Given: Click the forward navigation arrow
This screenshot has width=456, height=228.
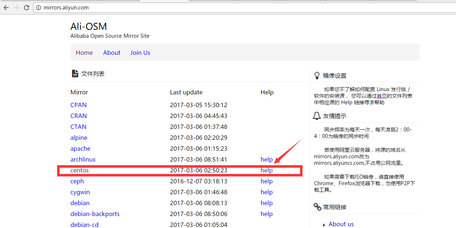Looking at the screenshot, I should point(16,7).
